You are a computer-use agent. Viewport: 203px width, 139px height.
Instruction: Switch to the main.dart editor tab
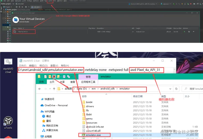(36, 7)
